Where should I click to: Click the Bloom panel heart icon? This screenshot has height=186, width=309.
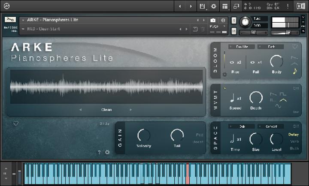click(294, 47)
